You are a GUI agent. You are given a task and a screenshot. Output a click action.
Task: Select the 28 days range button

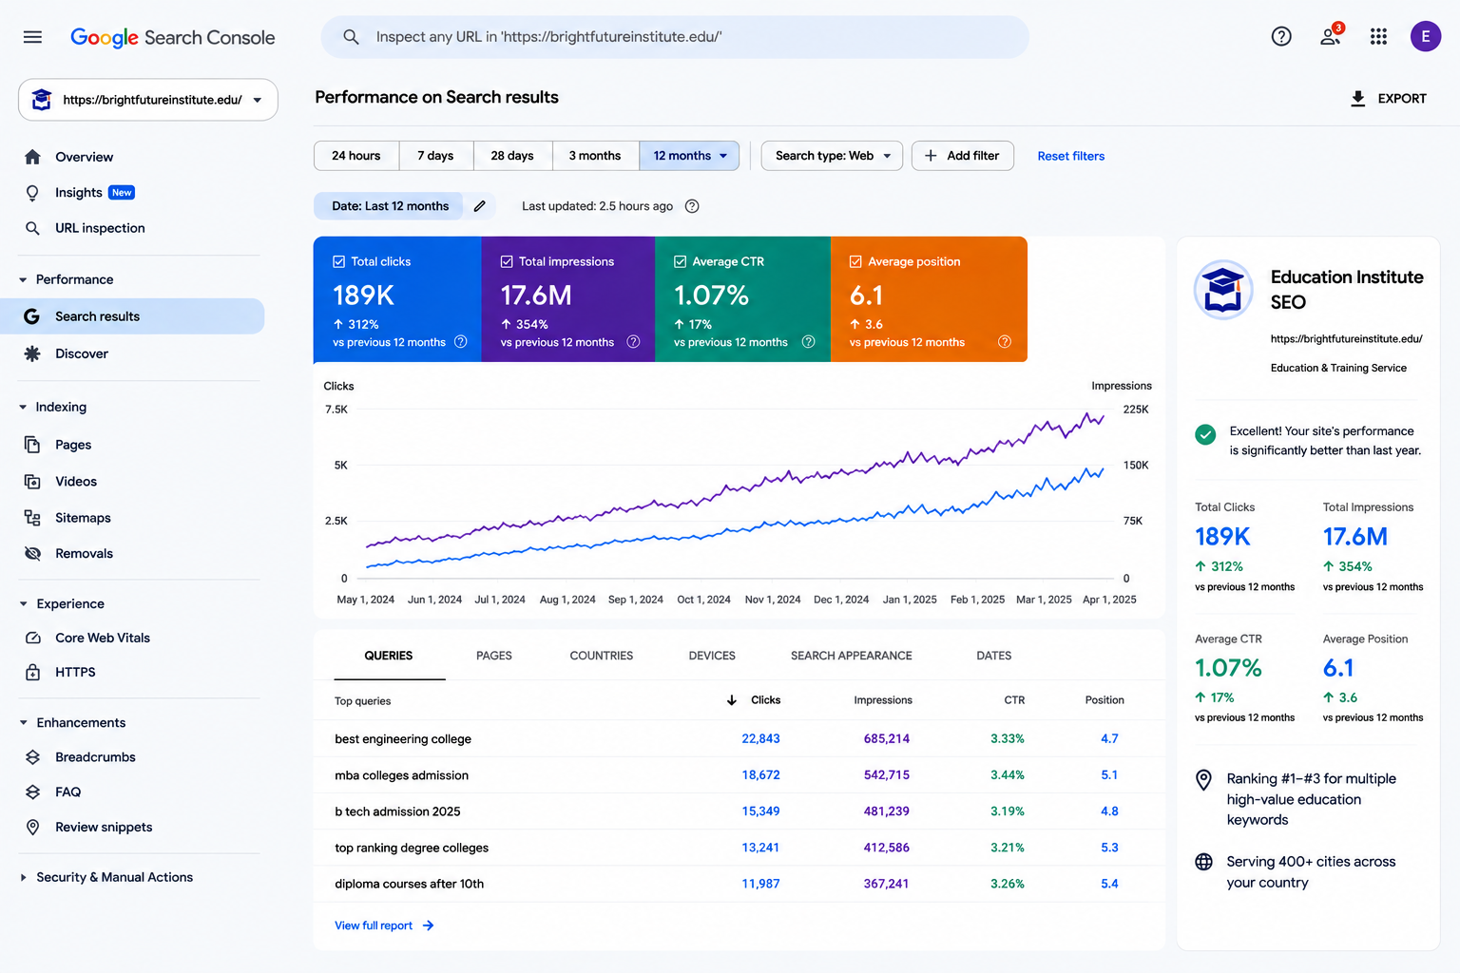coord(512,156)
